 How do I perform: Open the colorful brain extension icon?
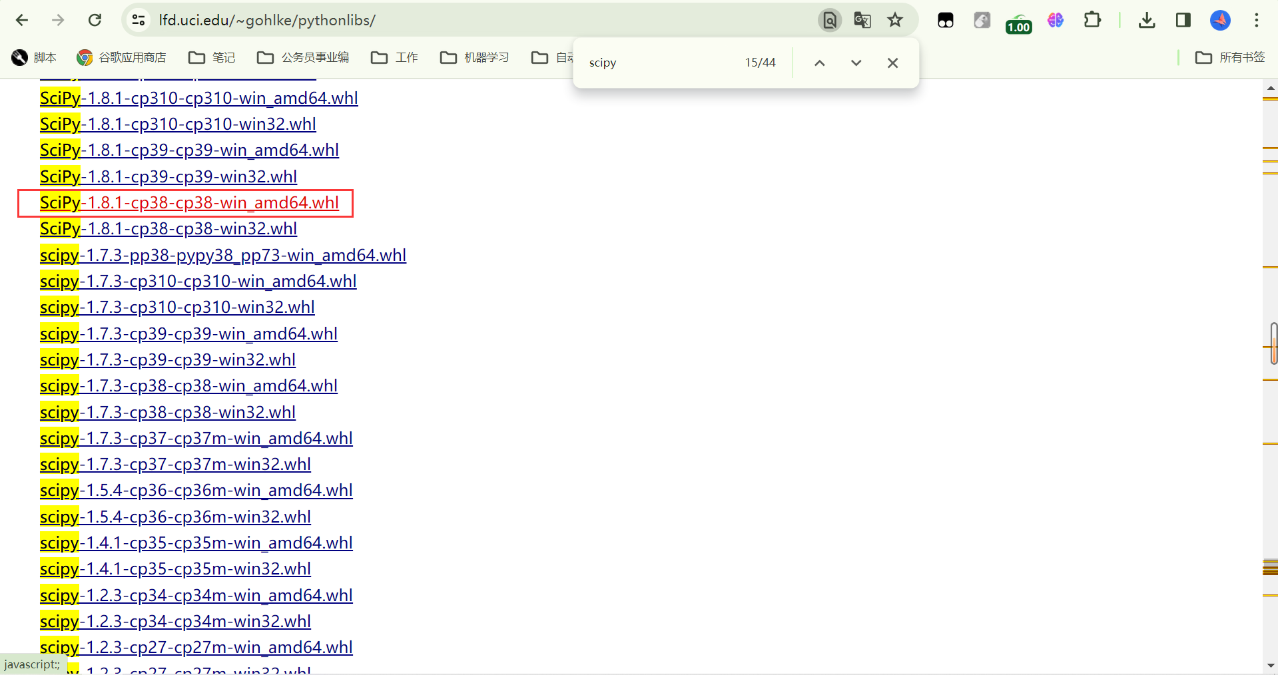click(x=1056, y=20)
